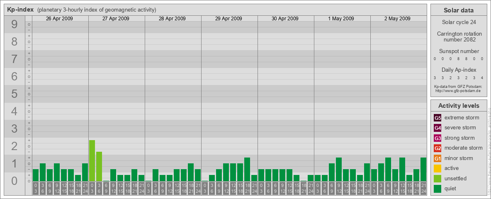
Task: Click the G3 strong storm badge
Action: pos(438,138)
